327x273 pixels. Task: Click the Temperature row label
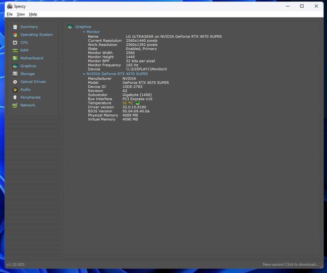click(100, 103)
